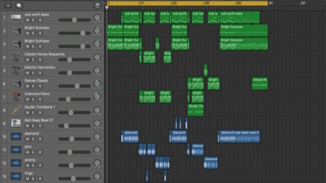Select the long sub synth bass region
Screen dimensions: 326x183
pos(240,17)
